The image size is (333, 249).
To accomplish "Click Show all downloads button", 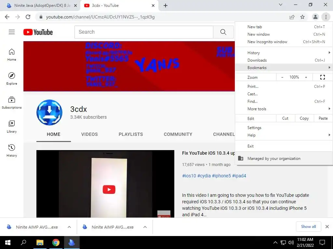I will click(x=308, y=227).
